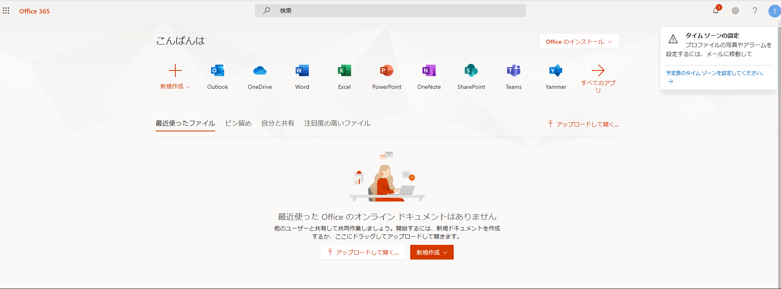Expand the Office のインストール dropdown
The height and width of the screenshot is (289, 781).
[x=579, y=42]
